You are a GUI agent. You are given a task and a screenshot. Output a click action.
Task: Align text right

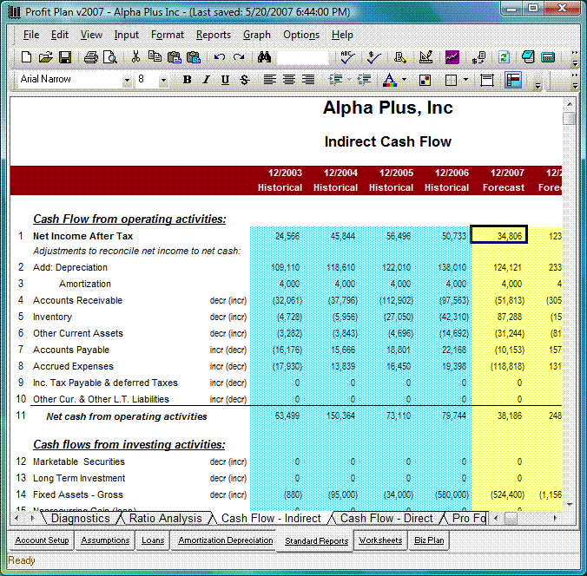click(308, 79)
